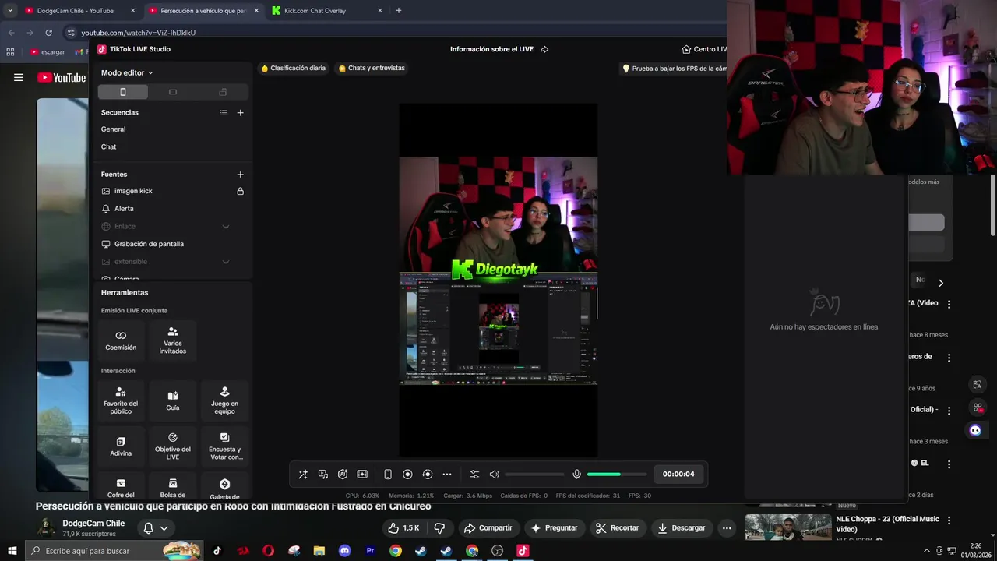Open a new browser tab
Viewport: 997px width, 561px height.
coord(399,11)
